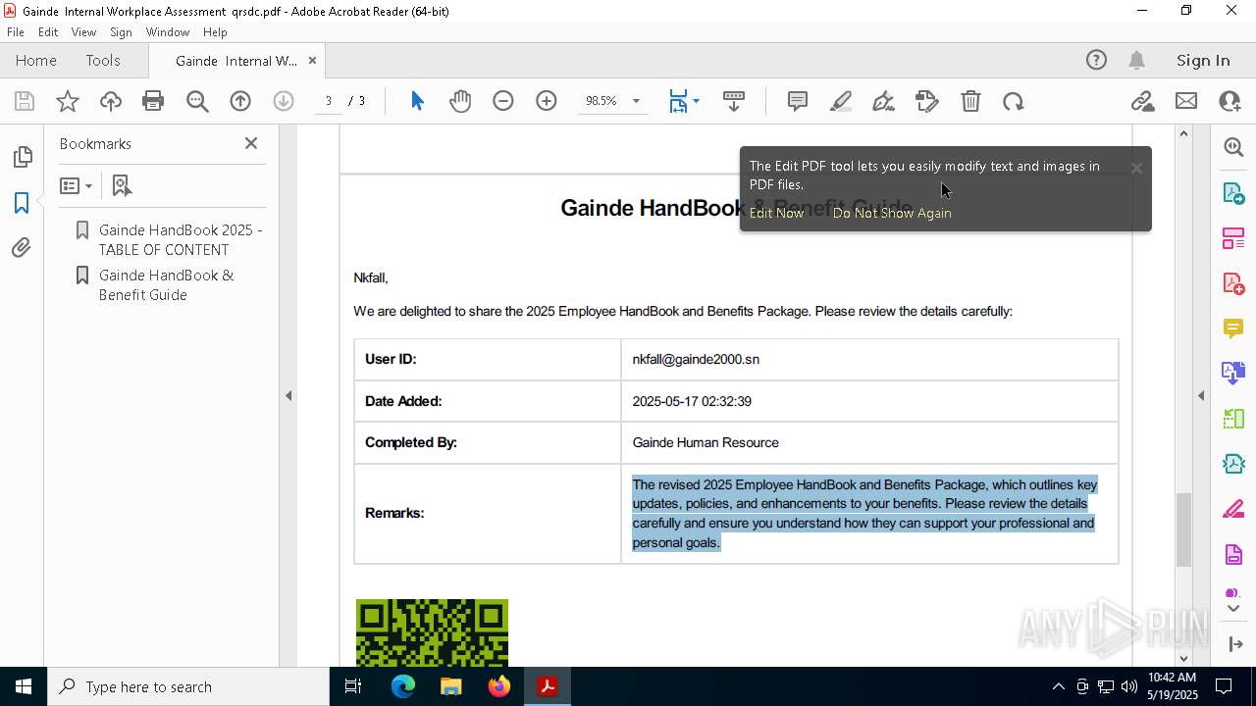Open Acrobat help question mark
Screen dimensions: 1256x706
pyautogui.click(x=1096, y=61)
